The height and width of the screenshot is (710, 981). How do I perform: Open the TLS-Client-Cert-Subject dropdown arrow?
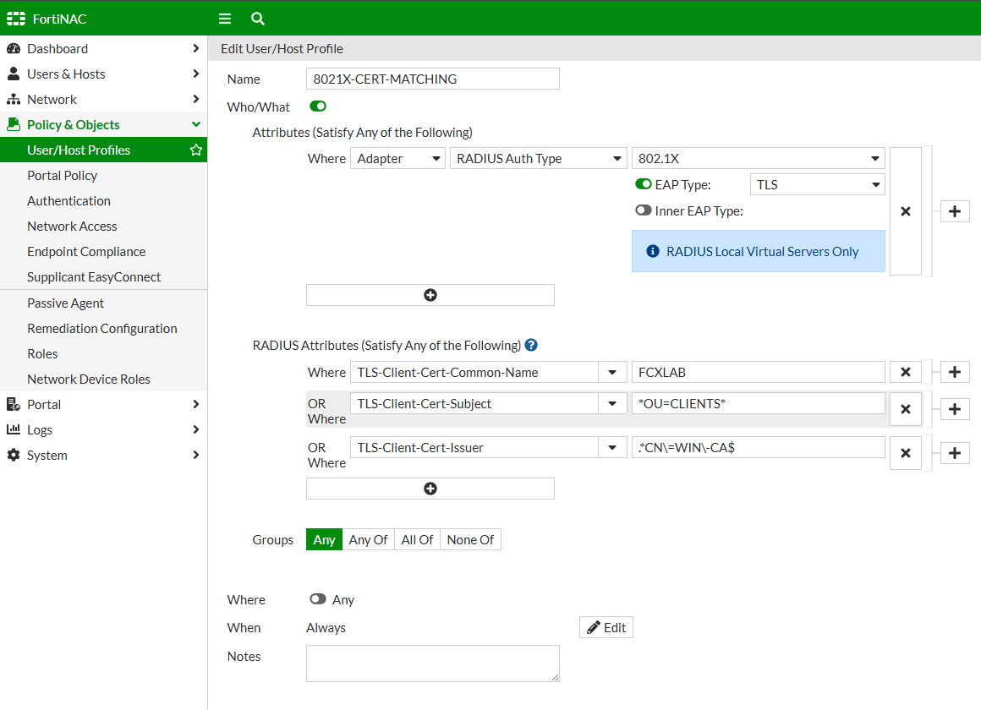pos(612,403)
